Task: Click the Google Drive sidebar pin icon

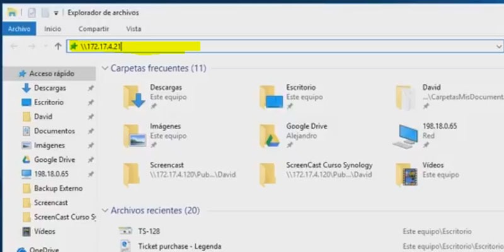Action: click(x=91, y=160)
